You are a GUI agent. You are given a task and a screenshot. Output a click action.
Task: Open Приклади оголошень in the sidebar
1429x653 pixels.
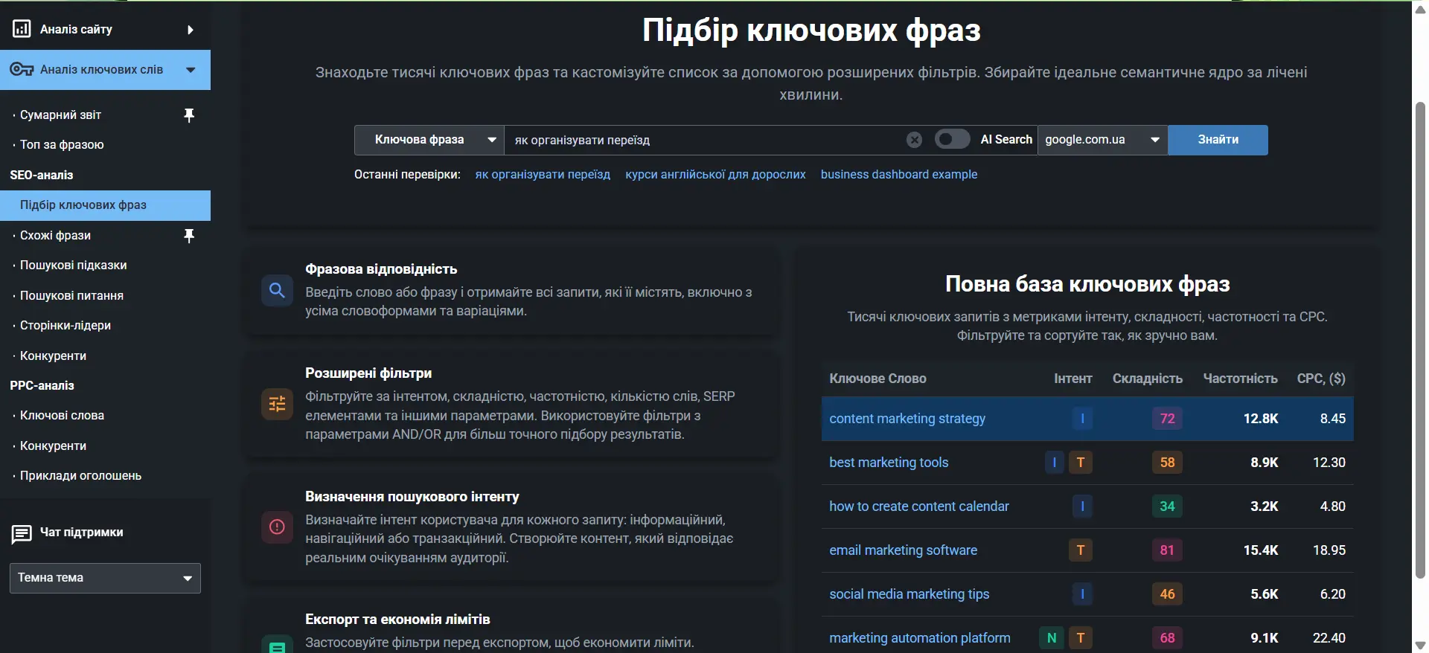tap(80, 476)
